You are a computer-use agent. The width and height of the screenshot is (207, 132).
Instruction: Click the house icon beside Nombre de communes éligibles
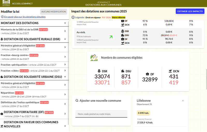coord(94,58)
